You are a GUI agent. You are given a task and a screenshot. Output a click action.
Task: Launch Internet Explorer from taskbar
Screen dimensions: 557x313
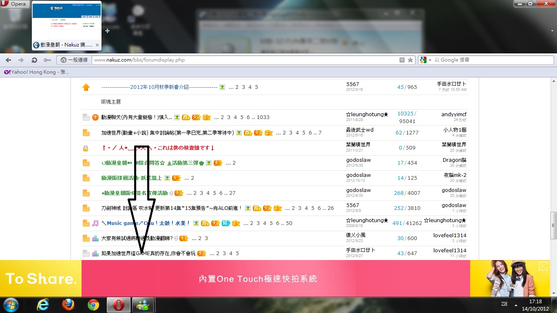click(43, 305)
